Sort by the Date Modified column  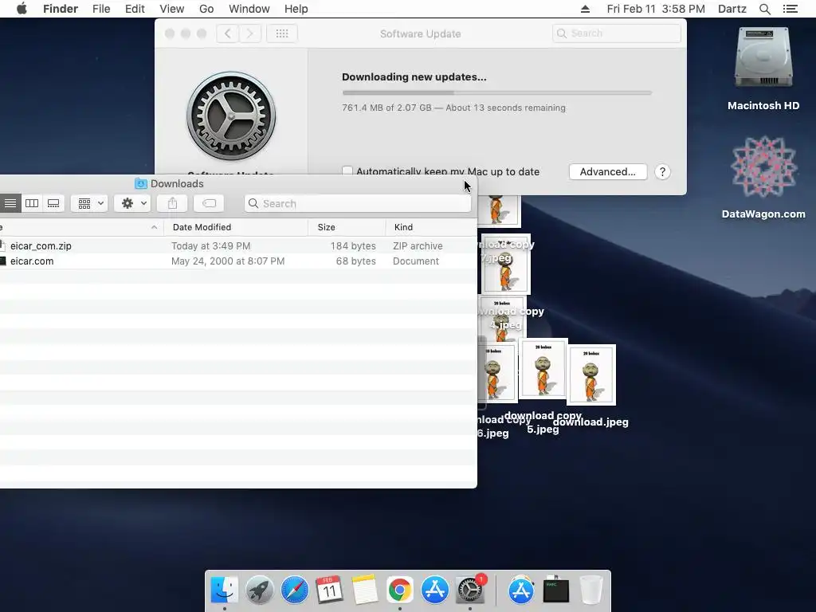click(202, 227)
